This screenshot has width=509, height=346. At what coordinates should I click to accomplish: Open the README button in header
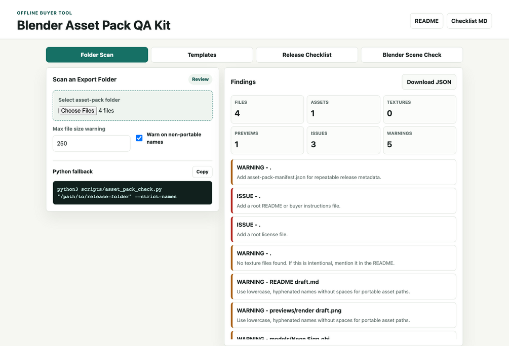426,21
